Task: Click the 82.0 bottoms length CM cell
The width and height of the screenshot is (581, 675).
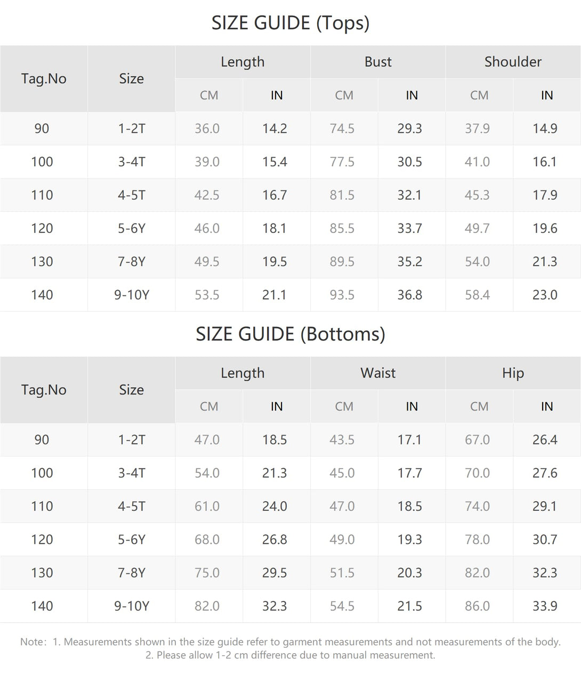Action: click(207, 606)
